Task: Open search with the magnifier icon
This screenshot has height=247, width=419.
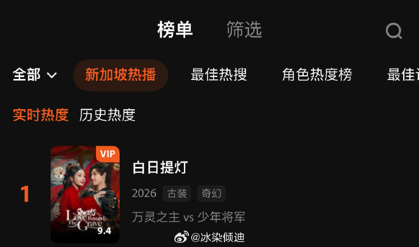Action: pyautogui.click(x=393, y=31)
